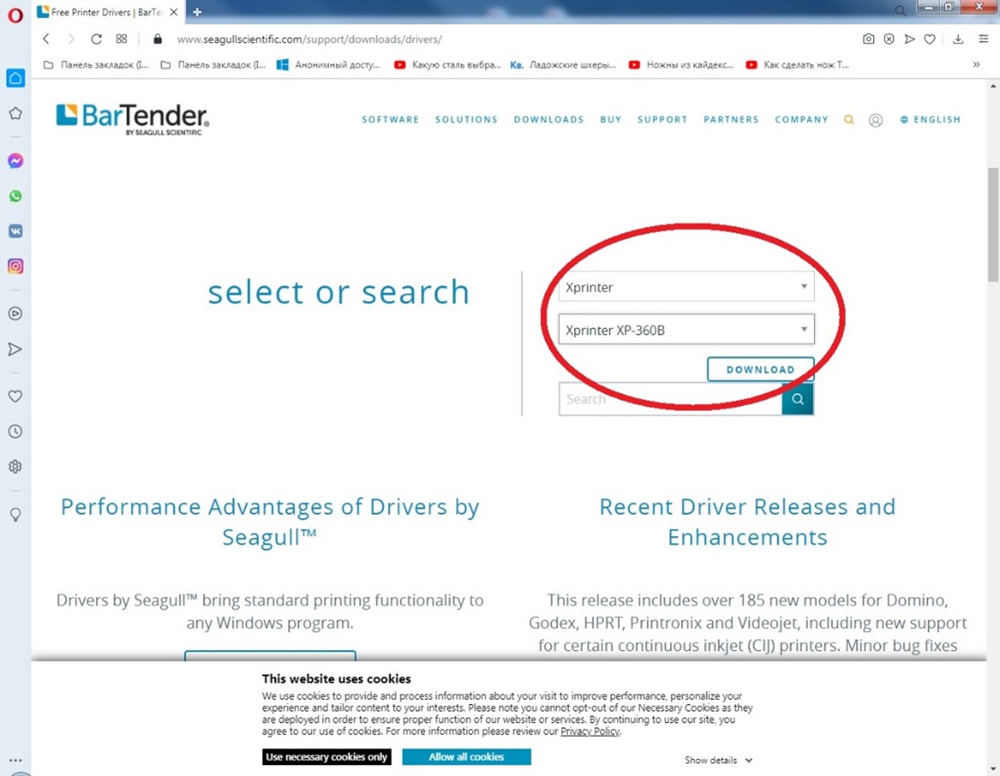
Task: Open WhatsApp in Opera sidebar
Action: [15, 196]
